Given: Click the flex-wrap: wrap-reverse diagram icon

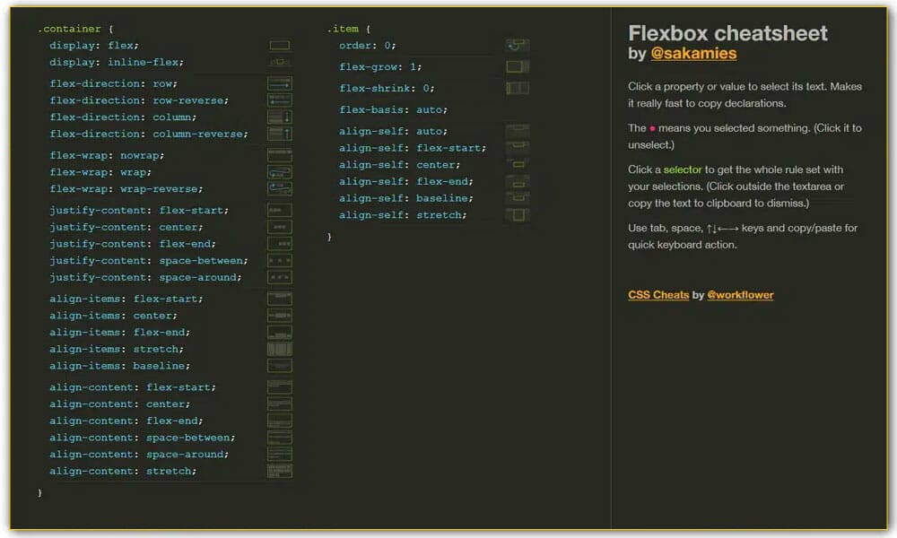Looking at the screenshot, I should [278, 188].
